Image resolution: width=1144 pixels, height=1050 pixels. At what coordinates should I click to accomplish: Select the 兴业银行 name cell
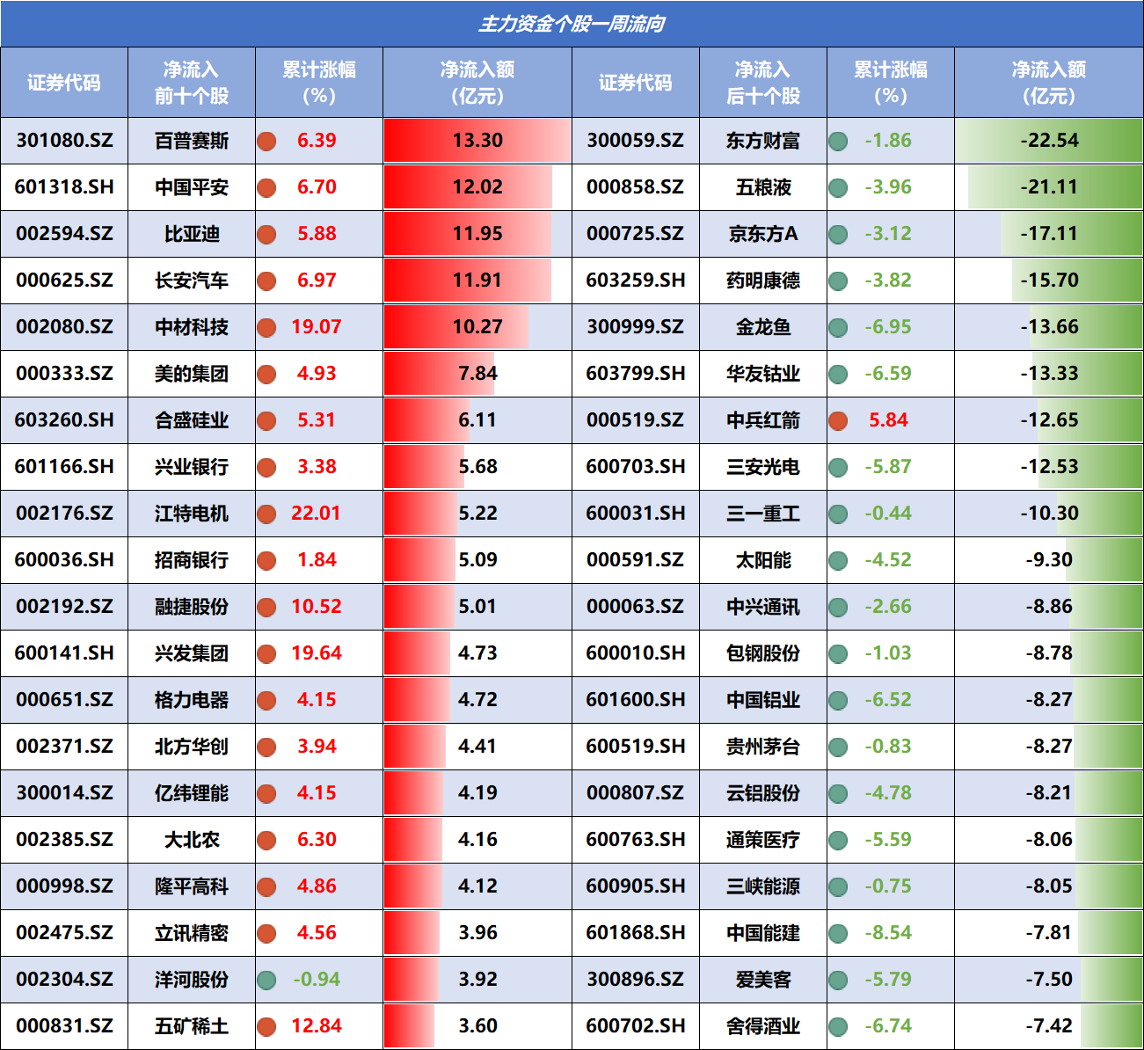(x=192, y=467)
